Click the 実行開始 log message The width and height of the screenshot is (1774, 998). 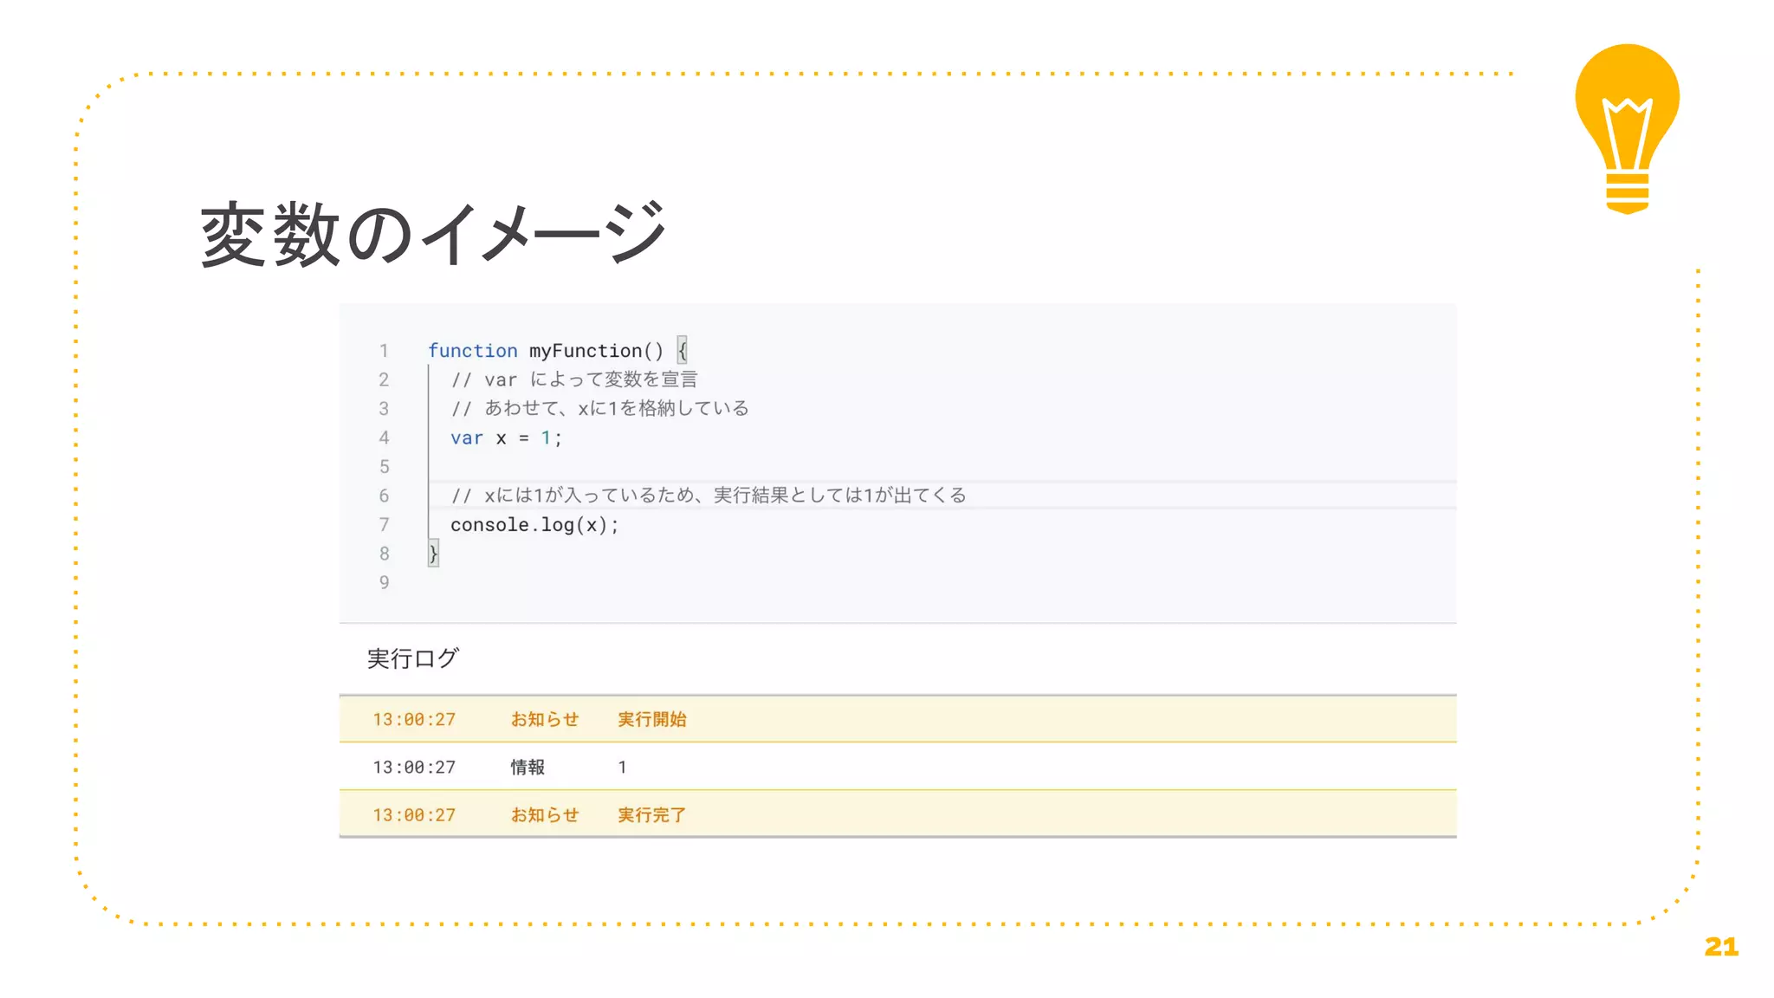(651, 719)
